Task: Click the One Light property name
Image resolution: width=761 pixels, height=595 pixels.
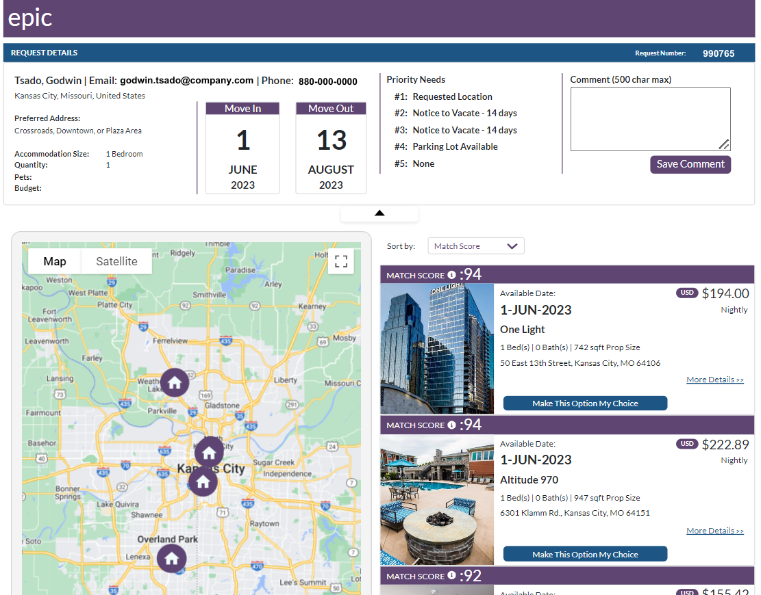Action: coord(522,330)
